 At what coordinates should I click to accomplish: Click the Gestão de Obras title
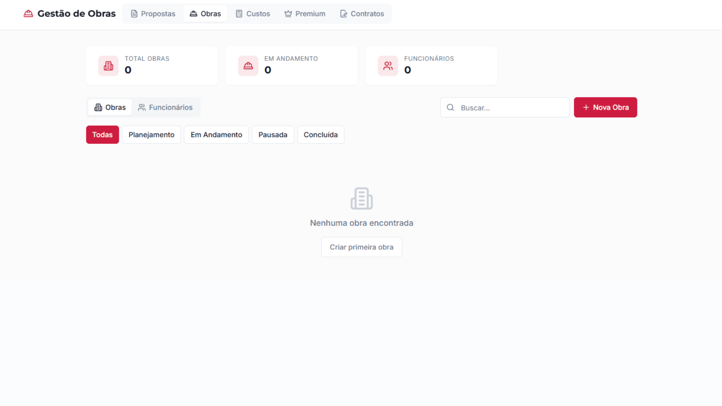[76, 14]
